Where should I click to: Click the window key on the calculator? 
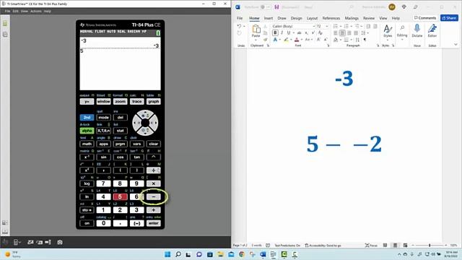click(x=103, y=101)
